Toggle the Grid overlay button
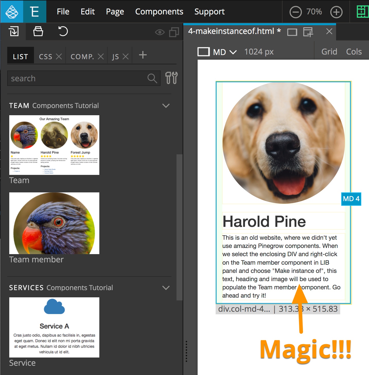Screen dimensions: 369x375 point(329,52)
